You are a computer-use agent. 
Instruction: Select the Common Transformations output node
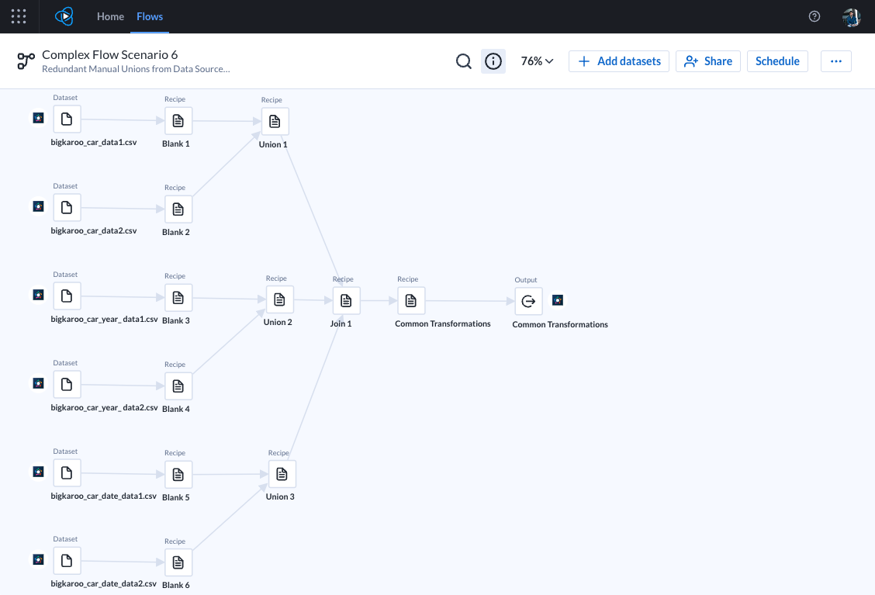pyautogui.click(x=528, y=301)
